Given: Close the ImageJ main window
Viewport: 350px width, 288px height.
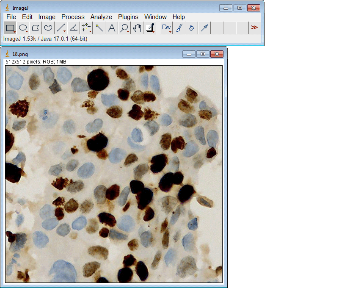Looking at the screenshot, I should [254, 8].
